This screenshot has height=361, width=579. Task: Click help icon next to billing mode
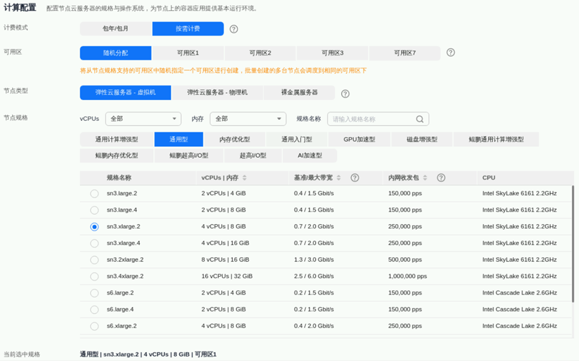[234, 29]
